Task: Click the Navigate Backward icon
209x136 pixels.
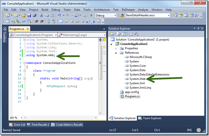Action: click(77, 16)
